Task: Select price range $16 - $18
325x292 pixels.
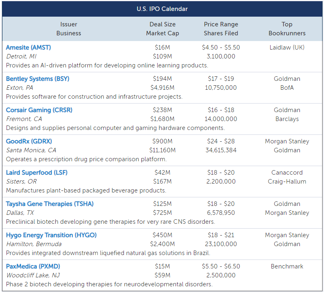Action: (221, 110)
